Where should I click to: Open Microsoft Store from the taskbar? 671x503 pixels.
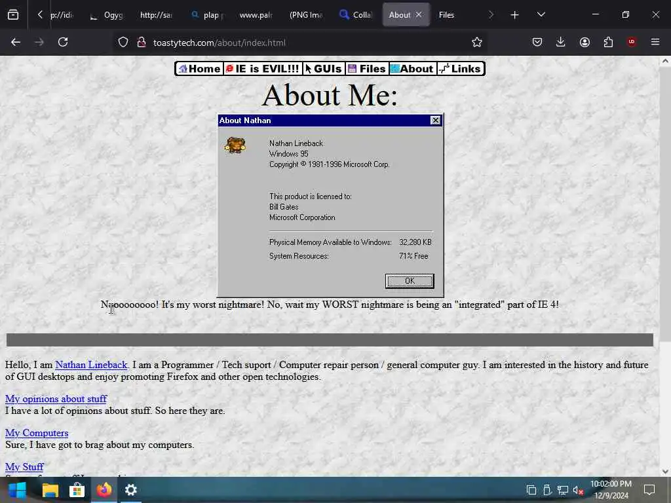click(x=77, y=490)
